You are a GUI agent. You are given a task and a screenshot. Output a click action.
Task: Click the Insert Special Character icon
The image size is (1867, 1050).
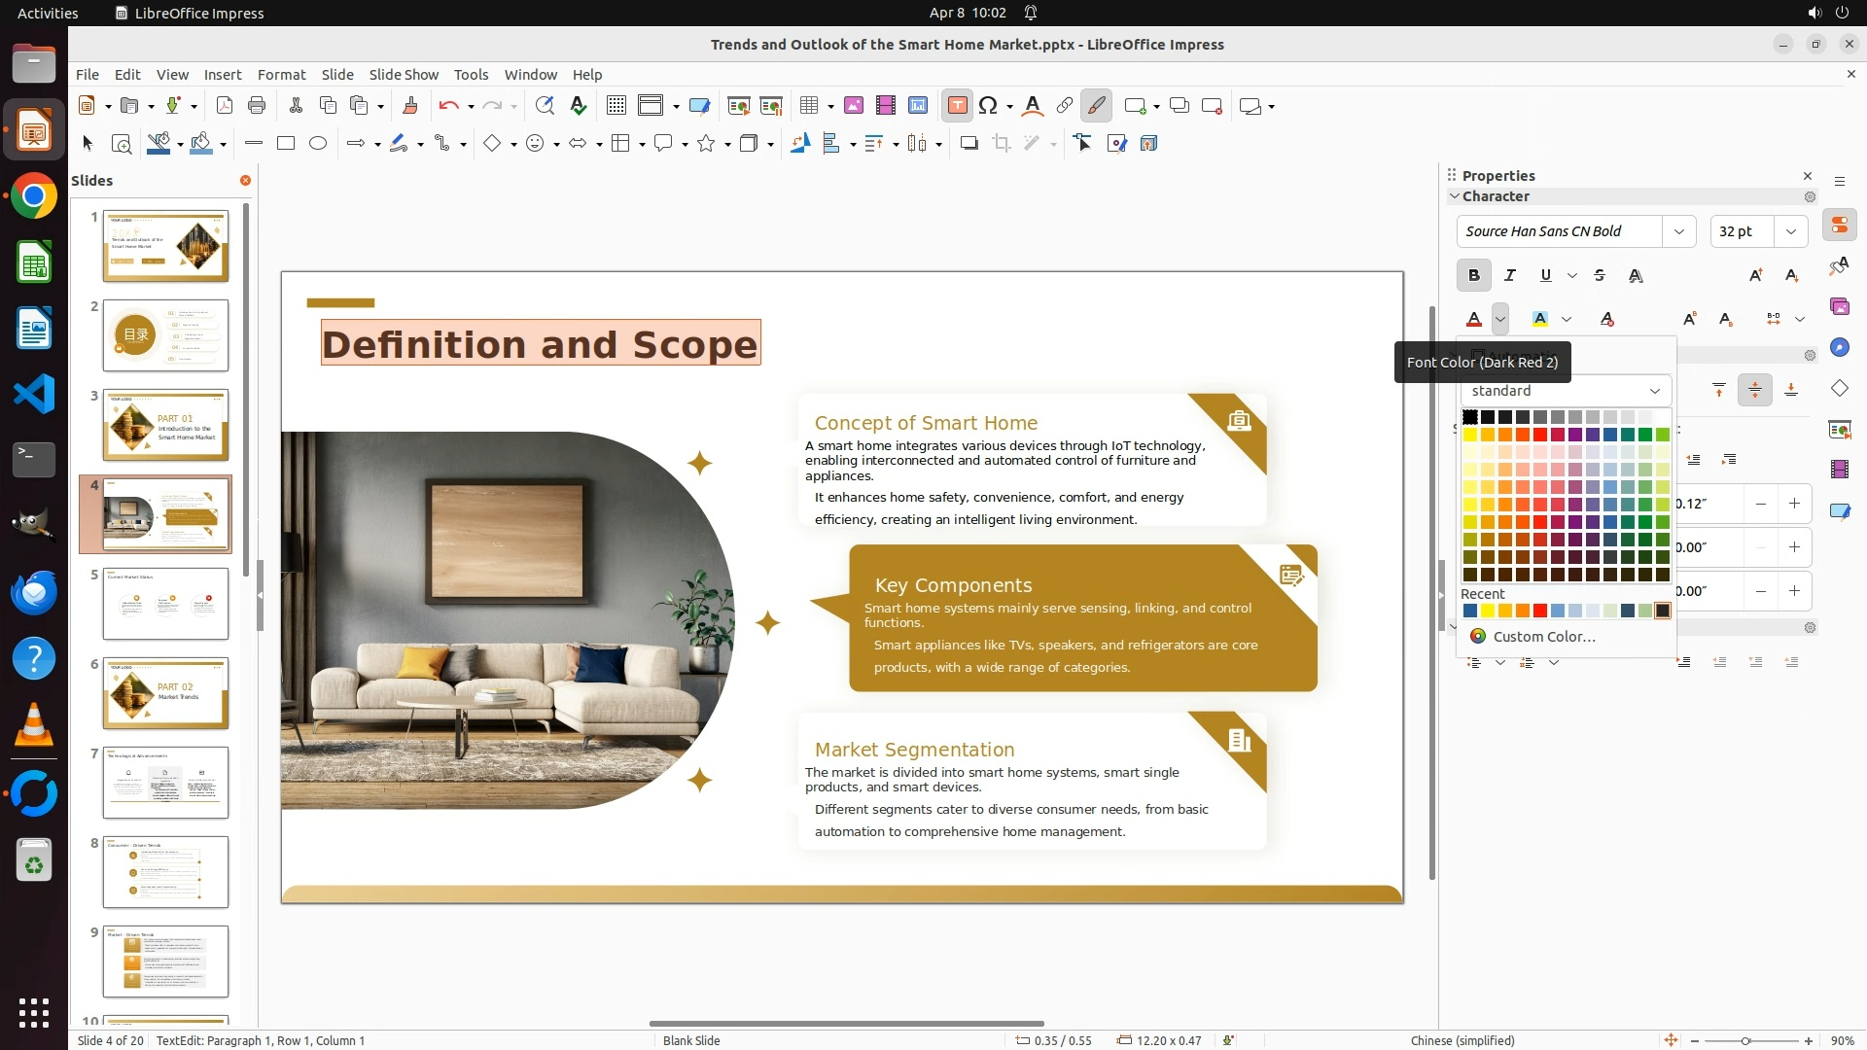point(988,106)
